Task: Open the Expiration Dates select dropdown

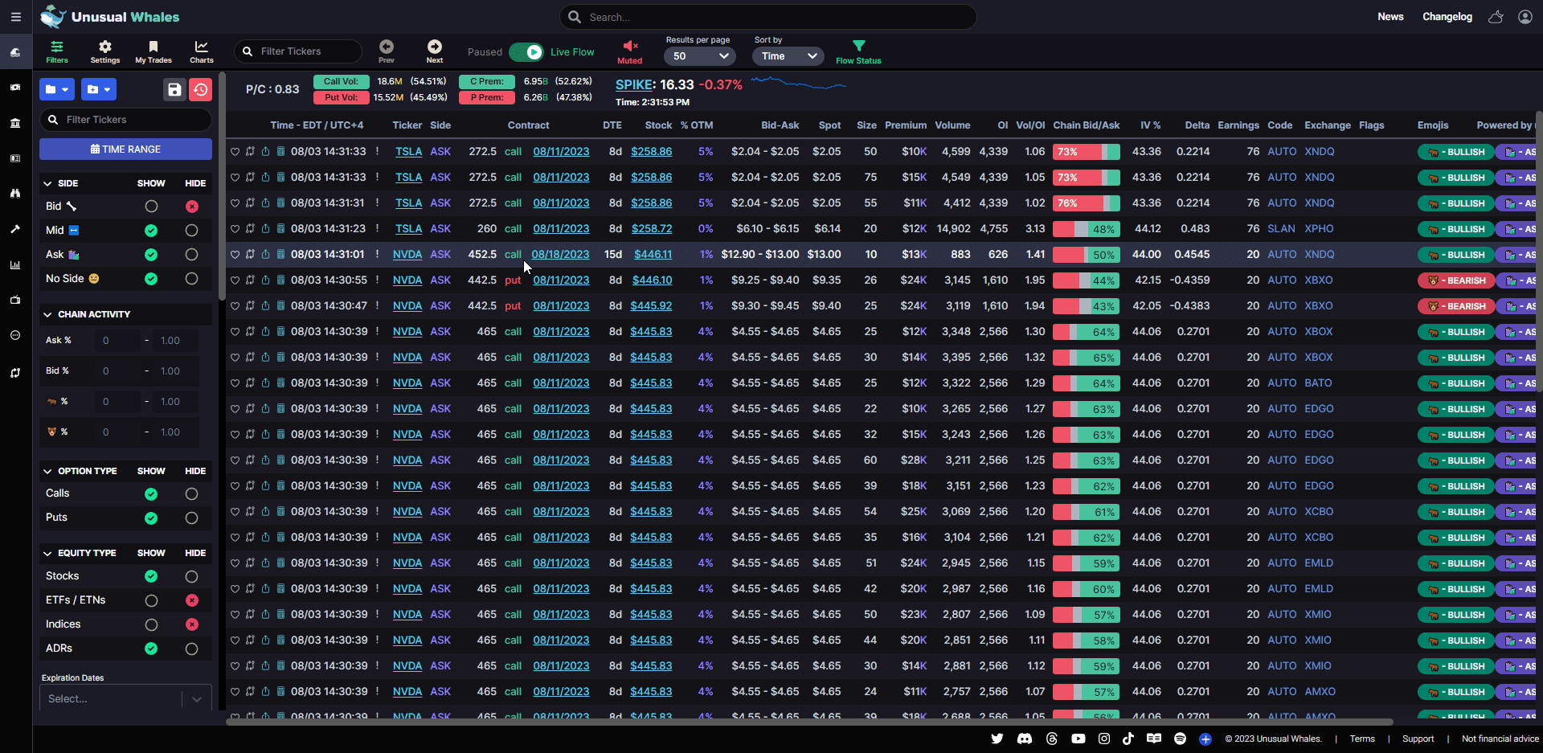Action: 126,699
